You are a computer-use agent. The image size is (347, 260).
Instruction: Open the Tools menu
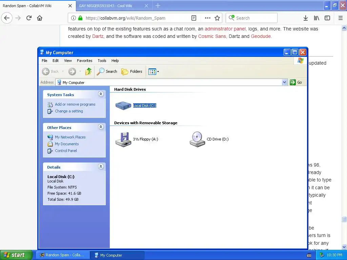click(x=102, y=61)
